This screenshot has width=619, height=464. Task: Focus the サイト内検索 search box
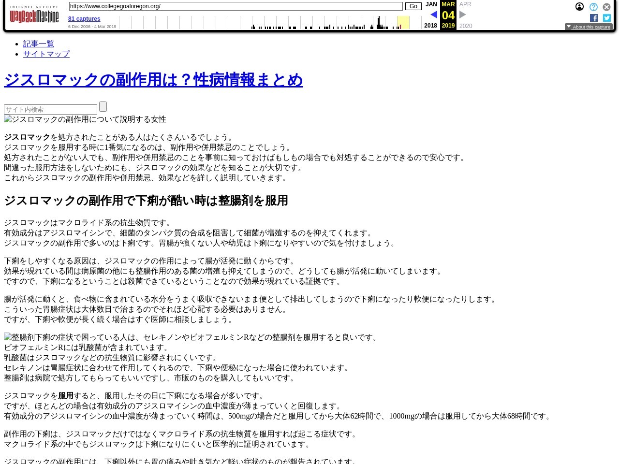(50, 110)
